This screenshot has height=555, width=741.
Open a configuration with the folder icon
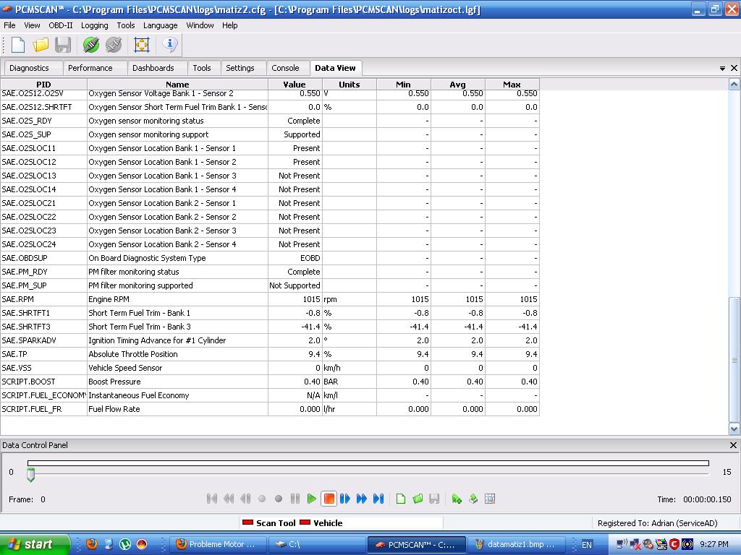click(x=41, y=46)
